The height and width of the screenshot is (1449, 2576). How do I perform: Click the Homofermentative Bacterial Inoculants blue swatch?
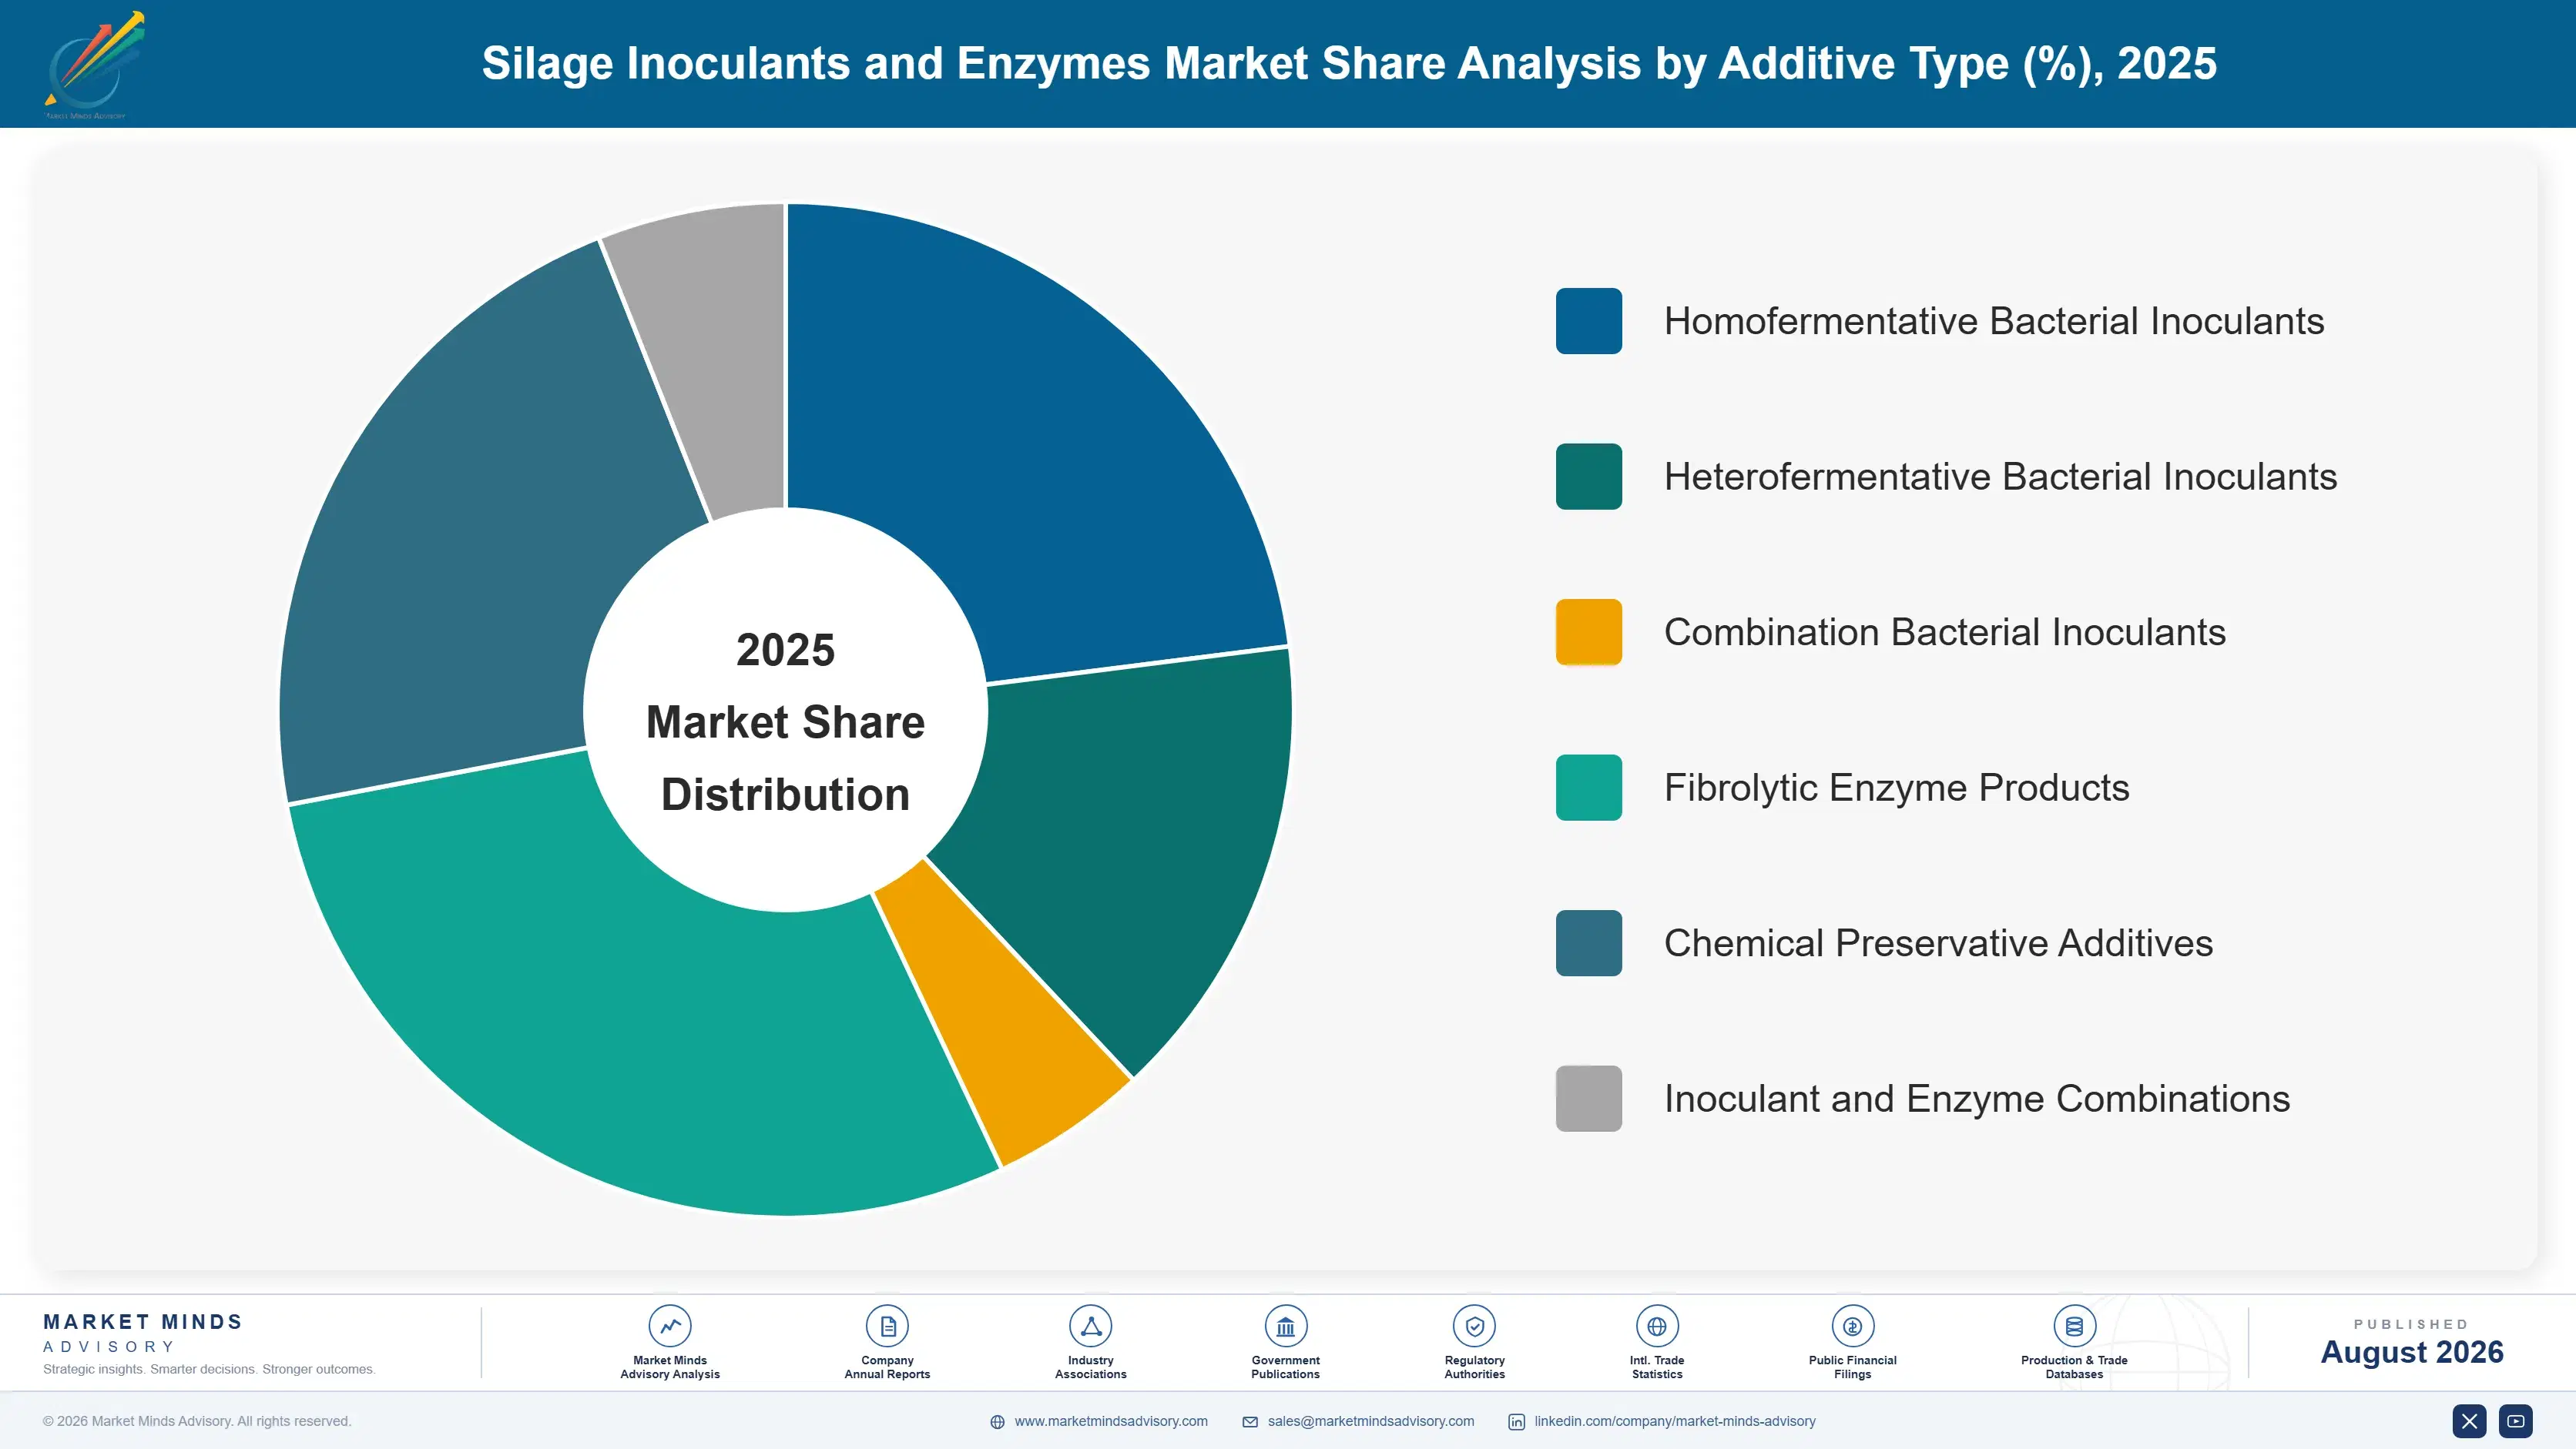(x=1588, y=321)
